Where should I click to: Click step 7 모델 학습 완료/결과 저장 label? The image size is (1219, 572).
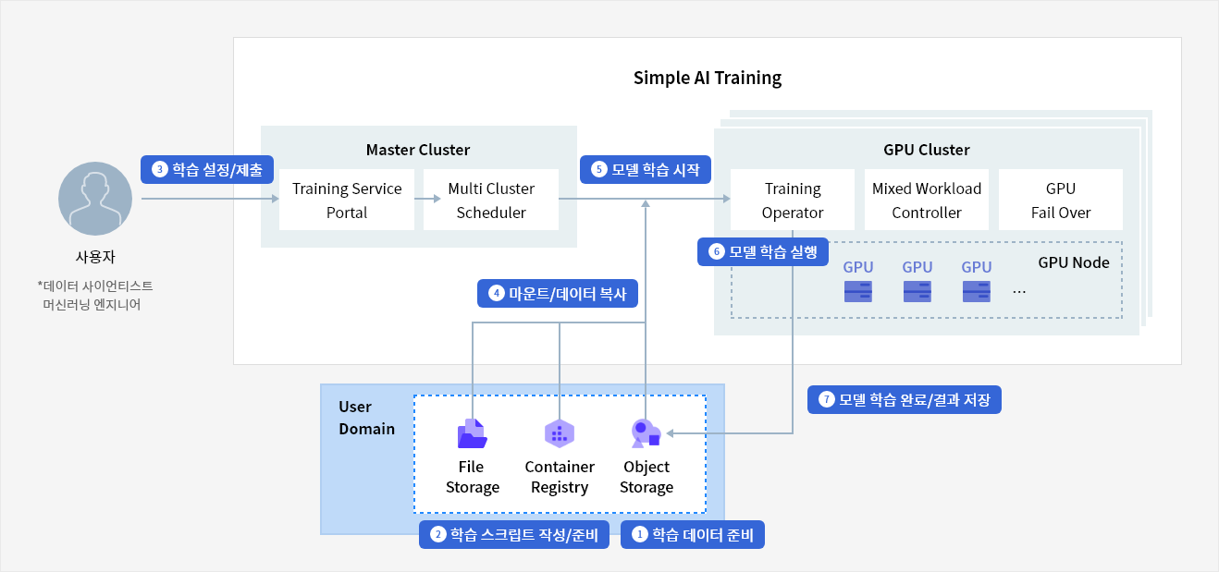tap(904, 400)
